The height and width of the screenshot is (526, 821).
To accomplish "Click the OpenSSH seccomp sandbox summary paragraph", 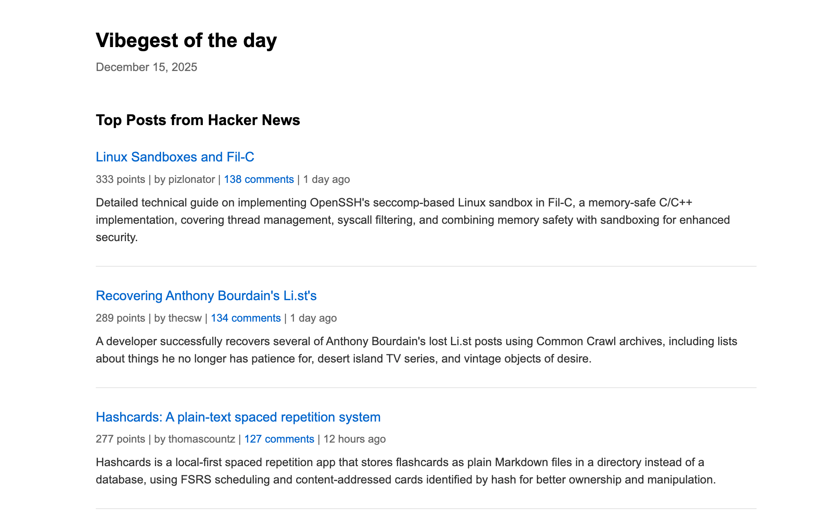I will coord(413,220).
